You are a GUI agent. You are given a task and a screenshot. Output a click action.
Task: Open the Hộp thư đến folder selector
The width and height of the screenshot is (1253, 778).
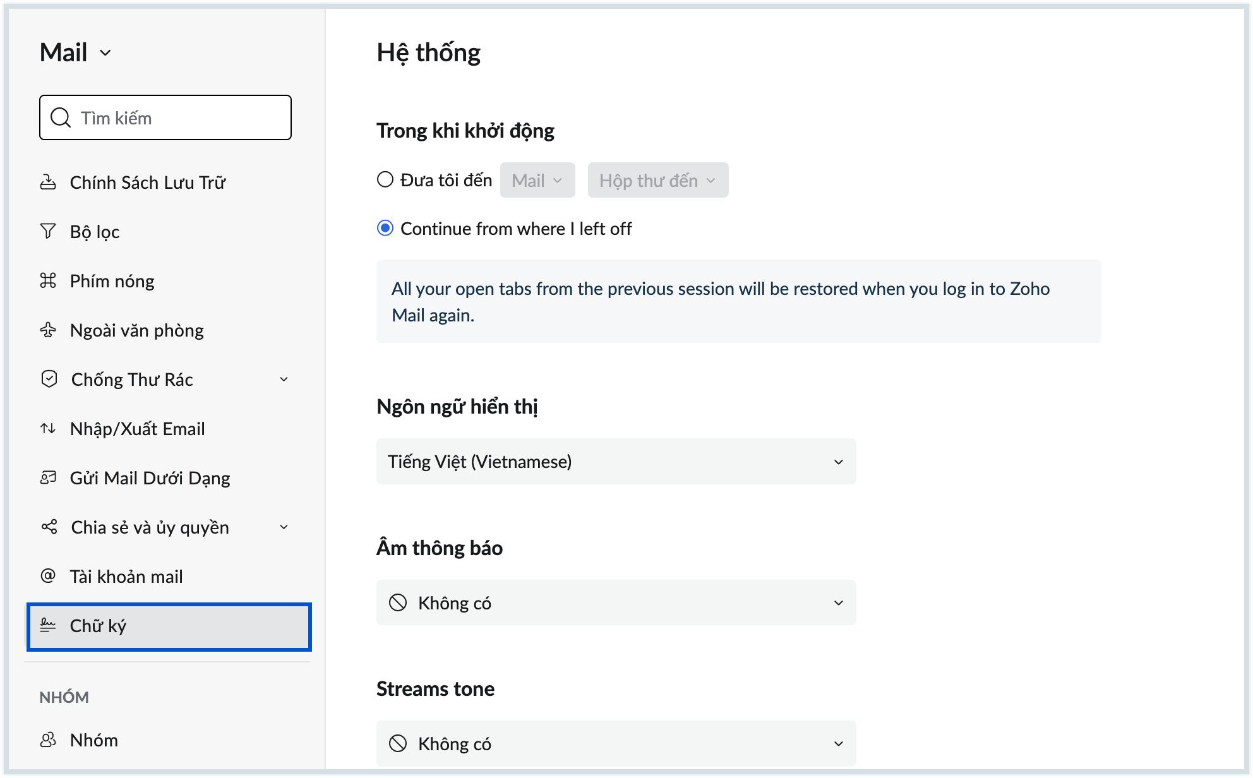(x=657, y=181)
